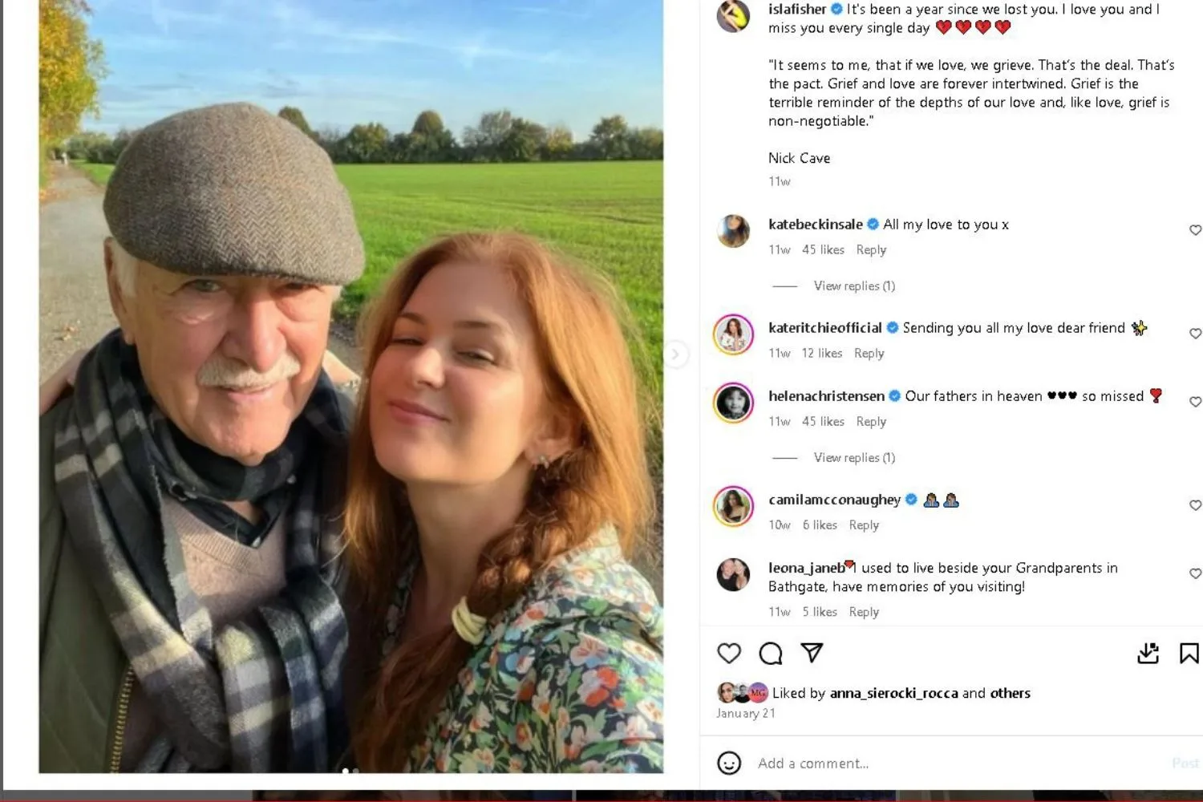The image size is (1203, 802).
Task: Expand replies under katebeckinsale's comment
Action: coord(854,286)
